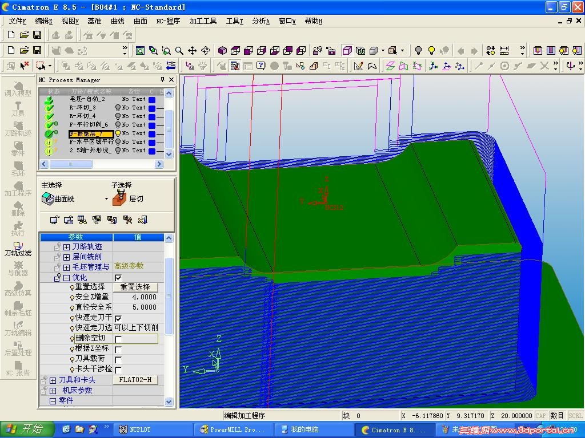
Task: Click the first monitor icon below 曲面铣
Action: [54, 220]
